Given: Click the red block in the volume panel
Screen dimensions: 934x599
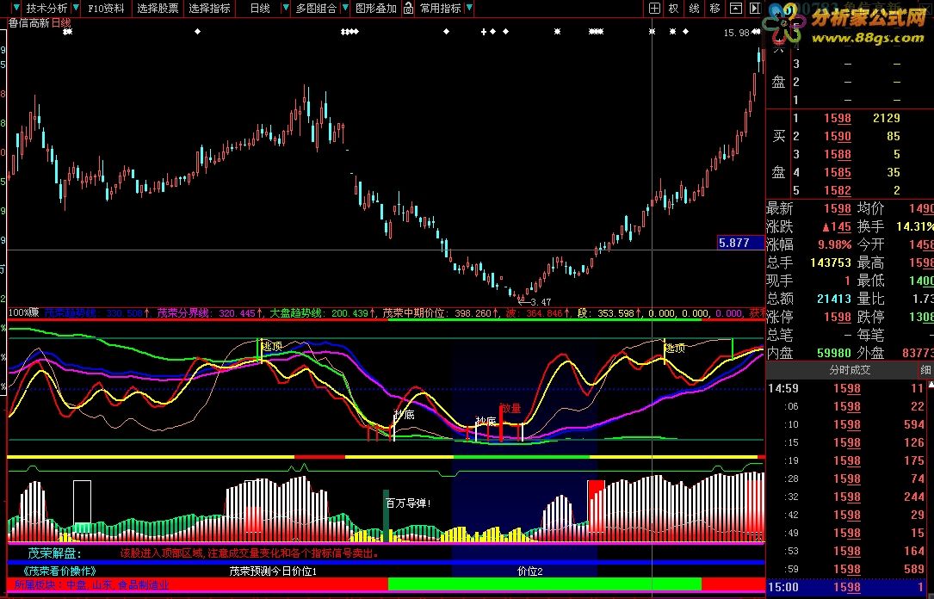Looking at the screenshot, I should pos(596,490).
